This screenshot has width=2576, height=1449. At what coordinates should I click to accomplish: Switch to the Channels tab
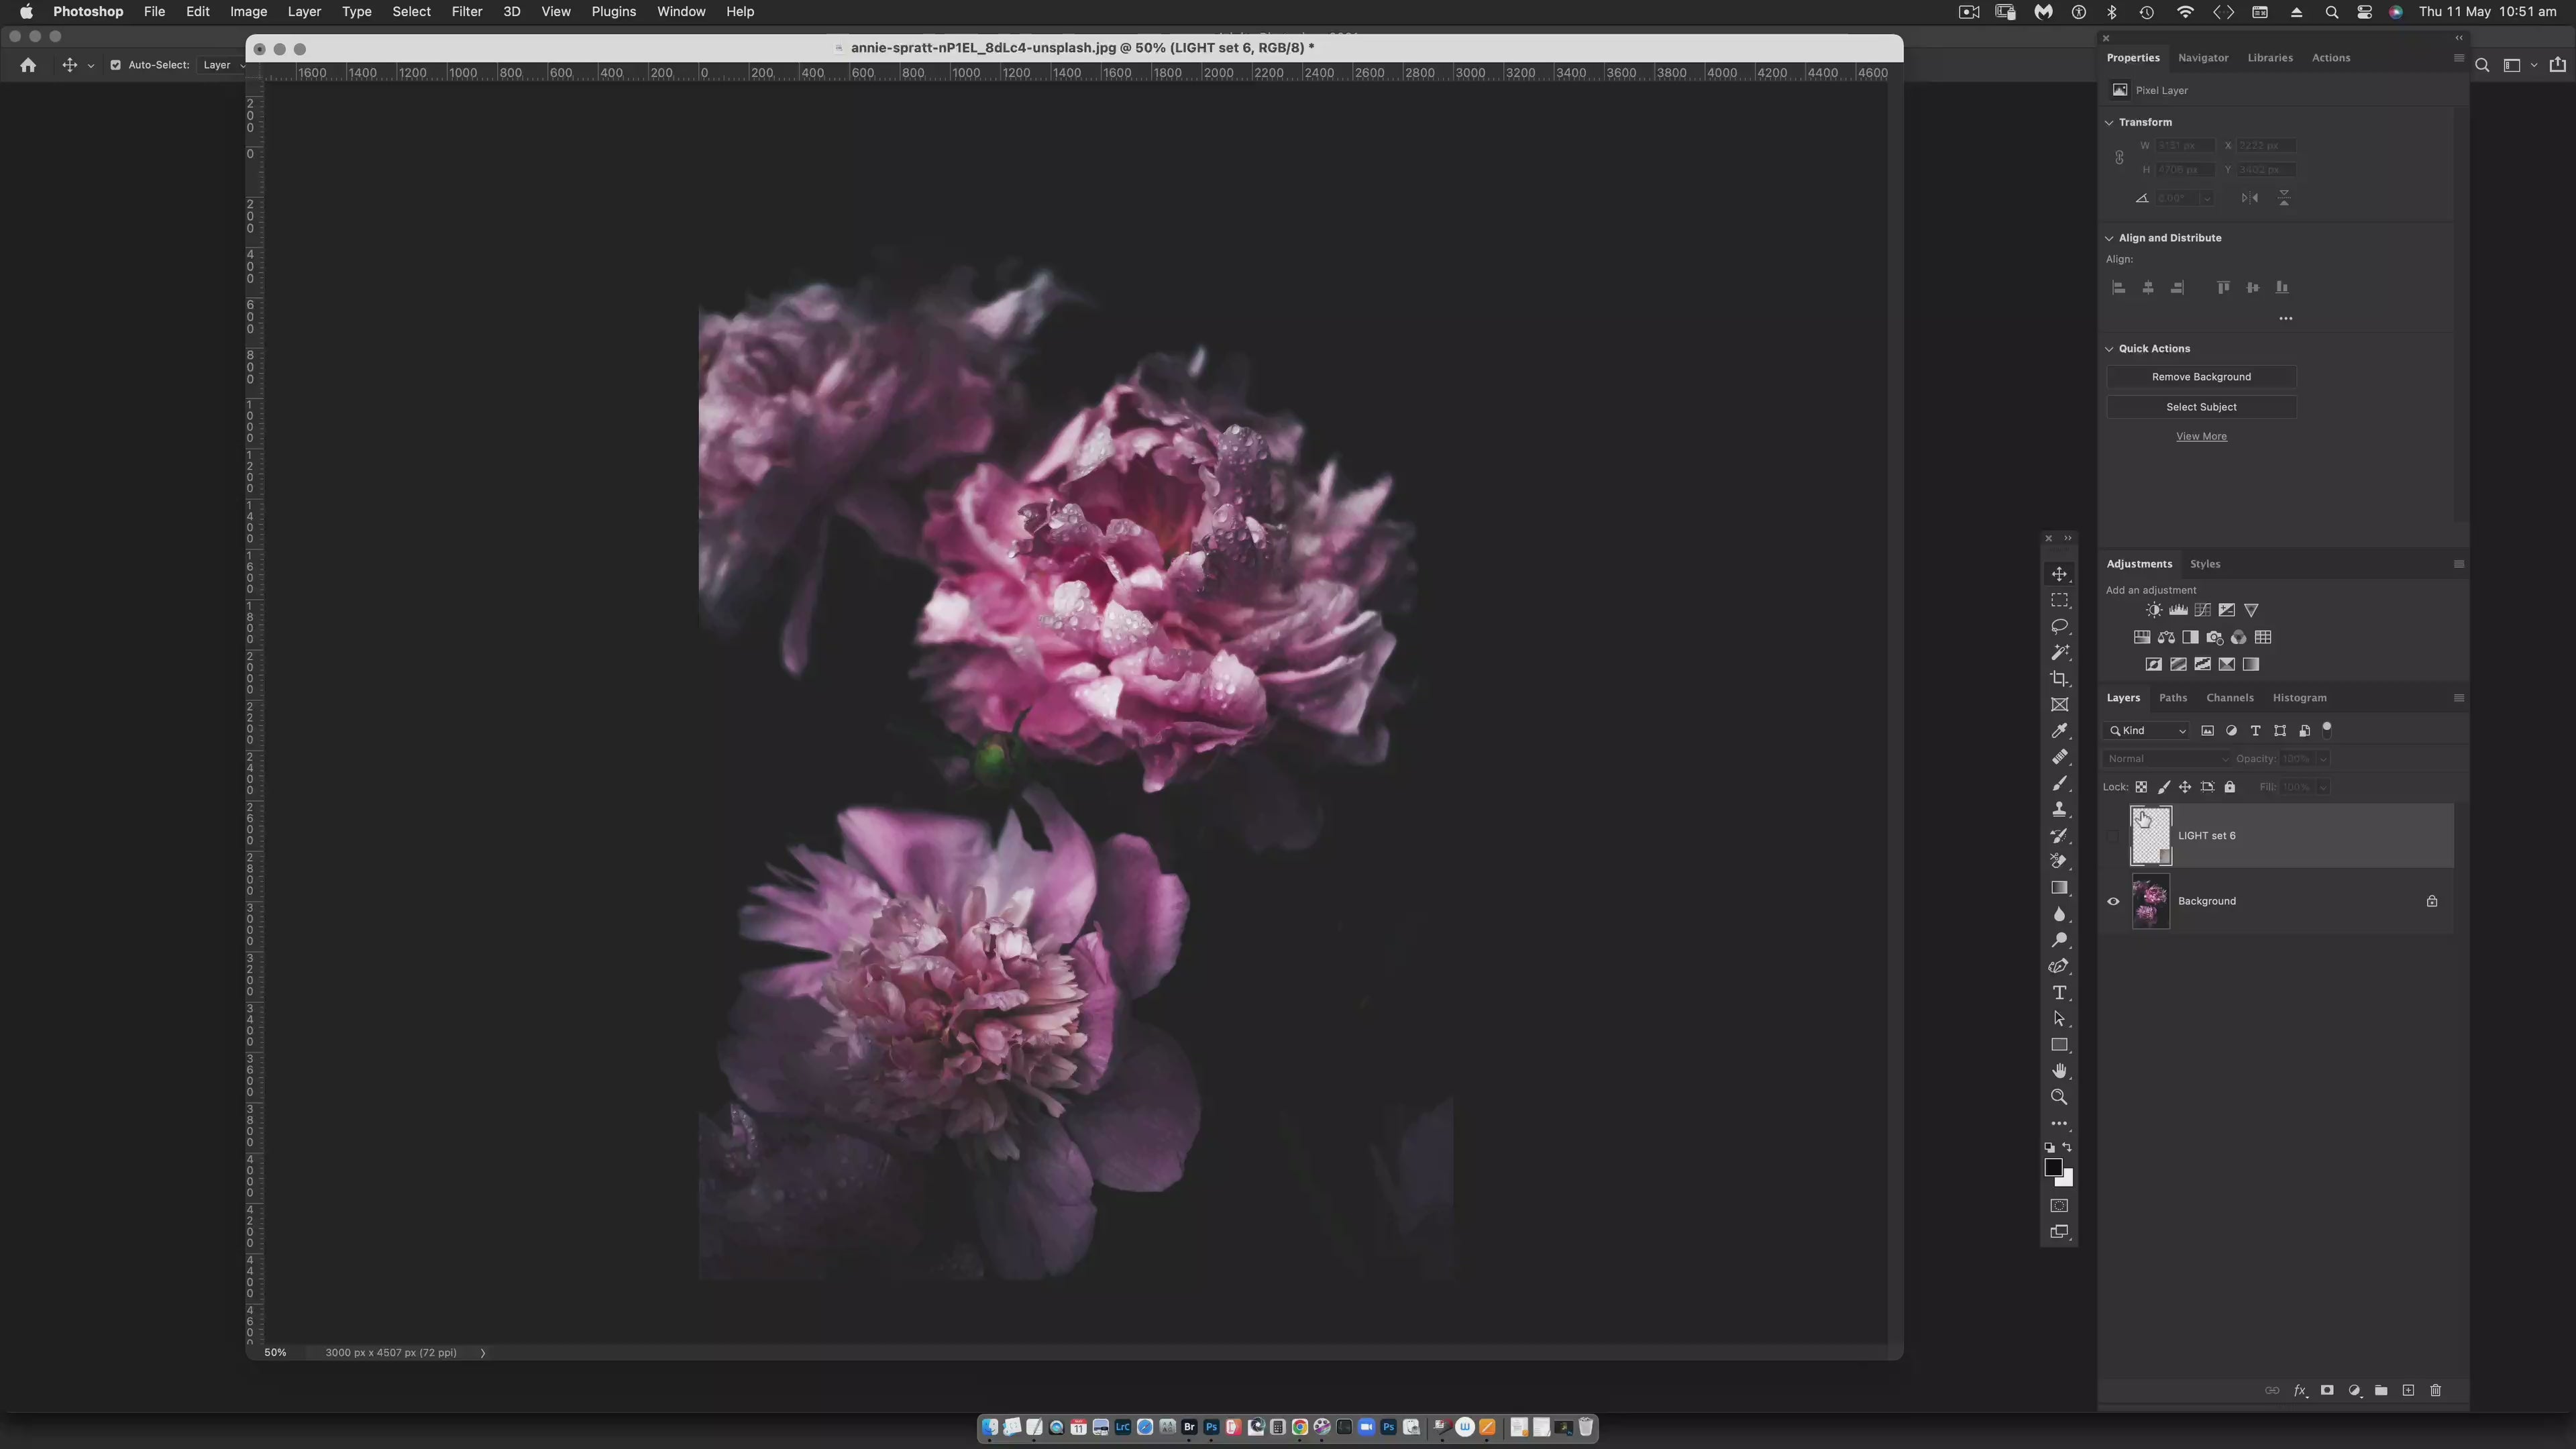pos(2229,698)
